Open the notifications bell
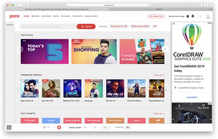218x139 pixels. [x=200, y=16]
